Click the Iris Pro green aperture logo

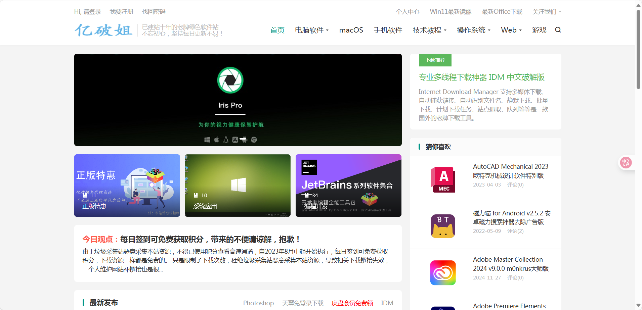(230, 80)
